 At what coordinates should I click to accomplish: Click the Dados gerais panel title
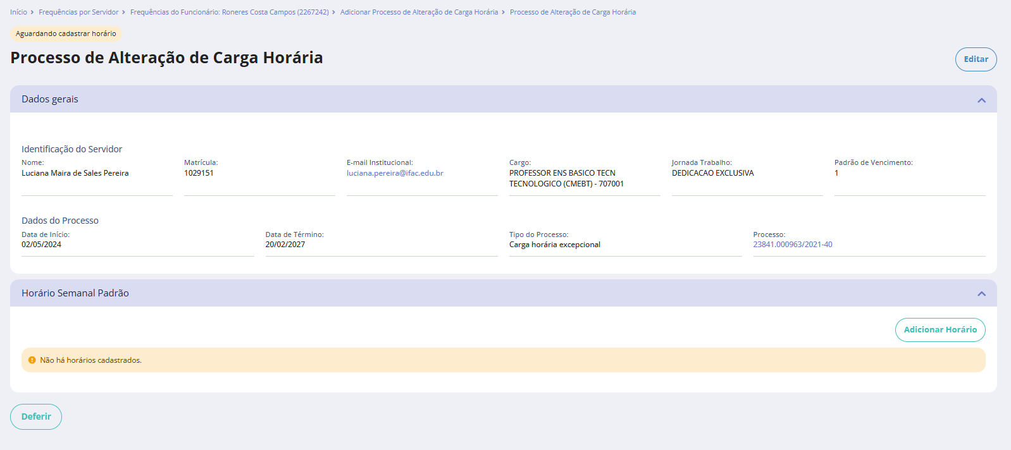point(50,99)
